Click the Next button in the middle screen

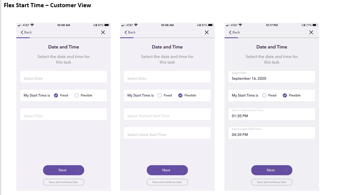(x=167, y=170)
